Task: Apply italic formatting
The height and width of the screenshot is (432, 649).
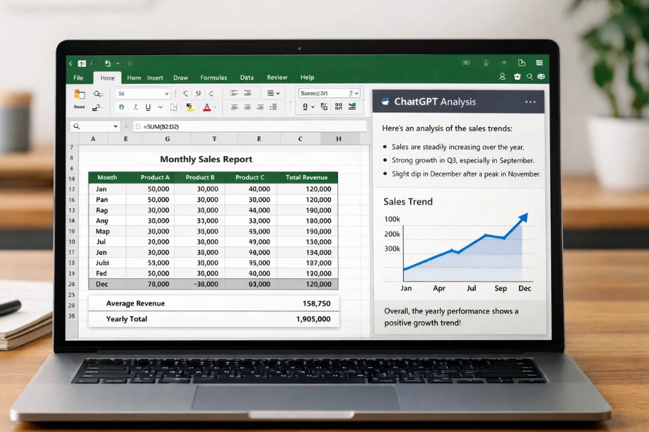Action: [x=135, y=106]
